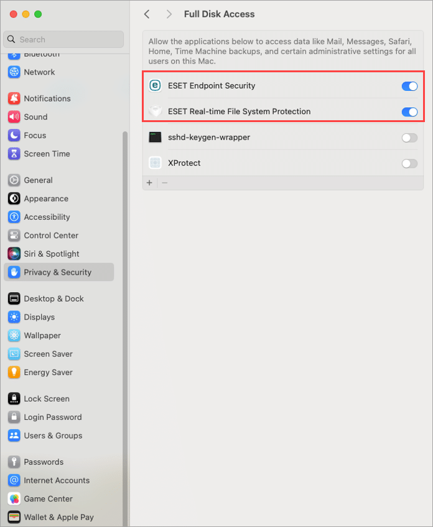
Task: Click the Passwords key icon
Action: 14,462
